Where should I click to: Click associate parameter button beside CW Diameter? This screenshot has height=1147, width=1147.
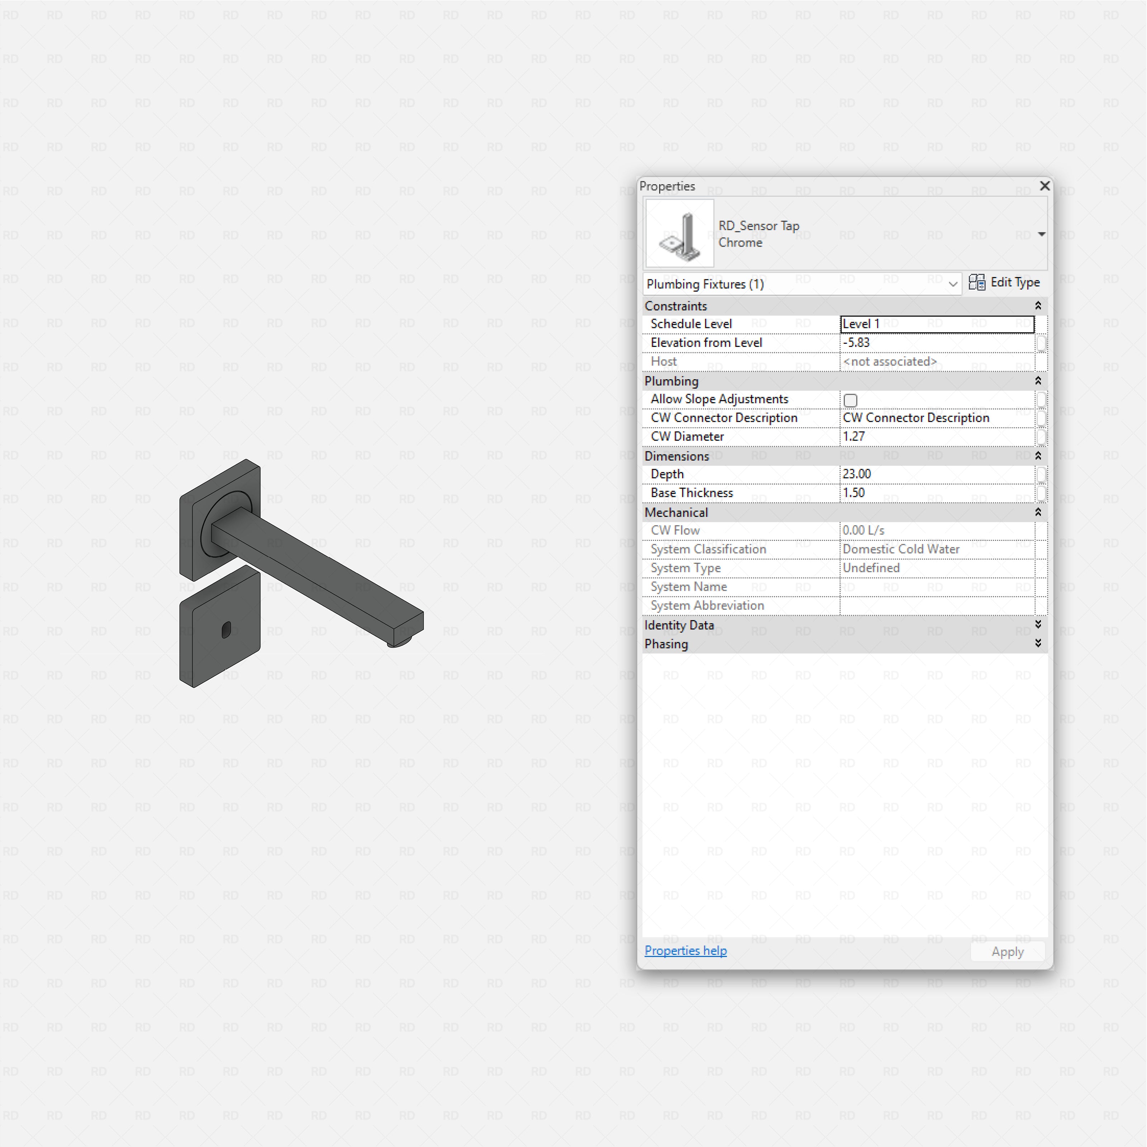(1041, 437)
